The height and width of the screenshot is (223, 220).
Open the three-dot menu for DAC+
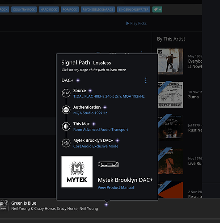tap(146, 80)
